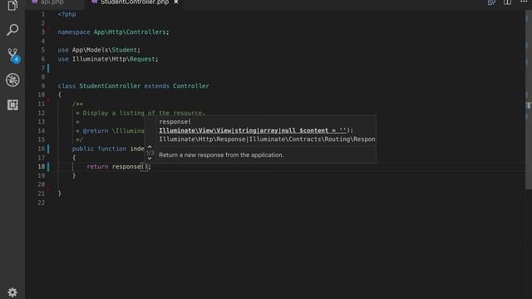Click the 'StudentController' class name
This screenshot has height=299, width=532.
(x=110, y=86)
